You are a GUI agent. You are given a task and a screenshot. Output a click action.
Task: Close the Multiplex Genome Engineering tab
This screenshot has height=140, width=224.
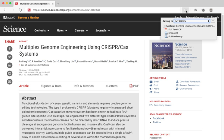(x=53, y=4)
